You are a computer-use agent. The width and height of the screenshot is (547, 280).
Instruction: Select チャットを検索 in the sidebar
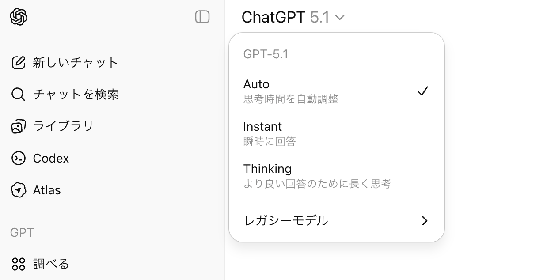pyautogui.click(x=76, y=94)
